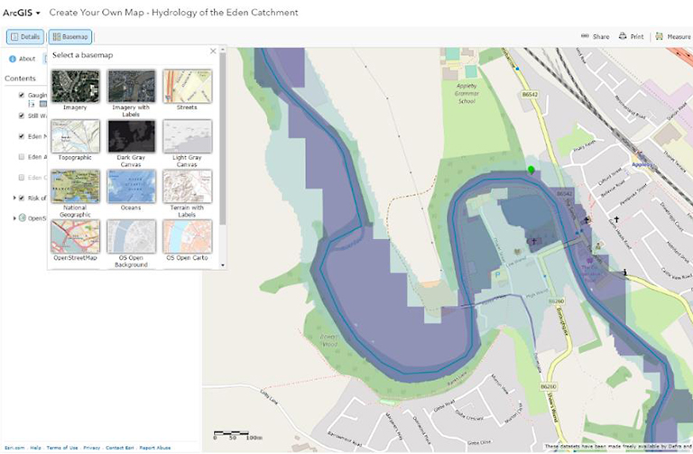Select the Terrain with Labels basemap

[187, 187]
